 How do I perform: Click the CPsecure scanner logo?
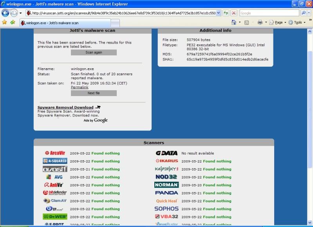54,209
